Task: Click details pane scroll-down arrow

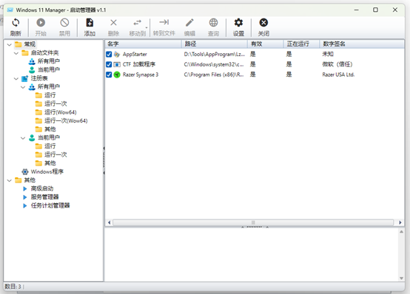Action: (x=401, y=278)
